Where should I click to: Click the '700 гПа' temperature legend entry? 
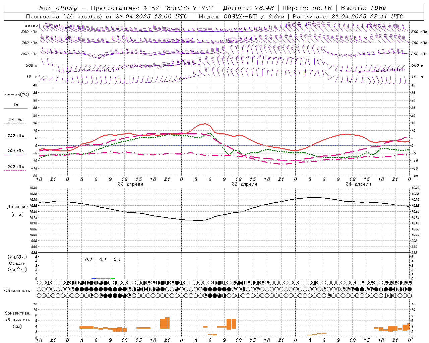tap(16, 151)
